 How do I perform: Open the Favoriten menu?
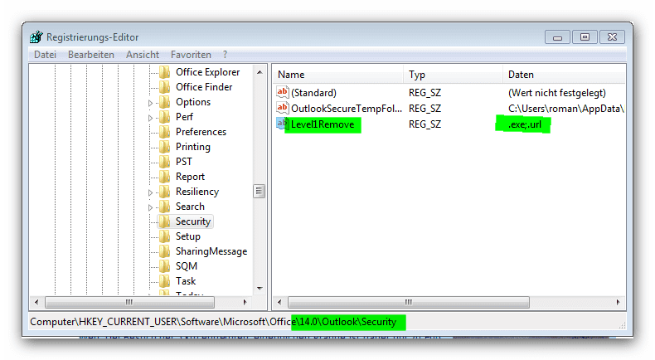(x=191, y=55)
